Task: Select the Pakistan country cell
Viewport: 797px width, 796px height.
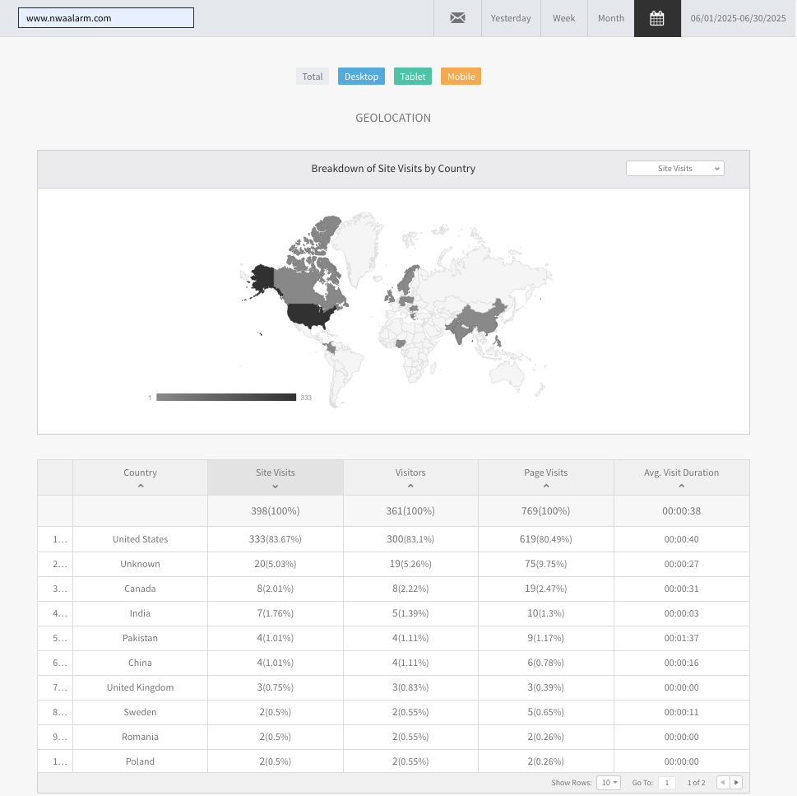Action: coord(141,638)
